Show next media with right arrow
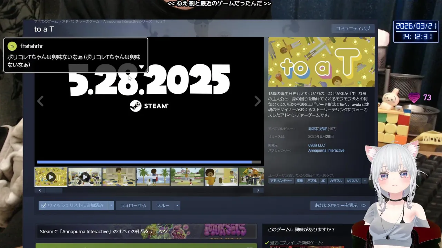The image size is (442, 248). [x=258, y=101]
